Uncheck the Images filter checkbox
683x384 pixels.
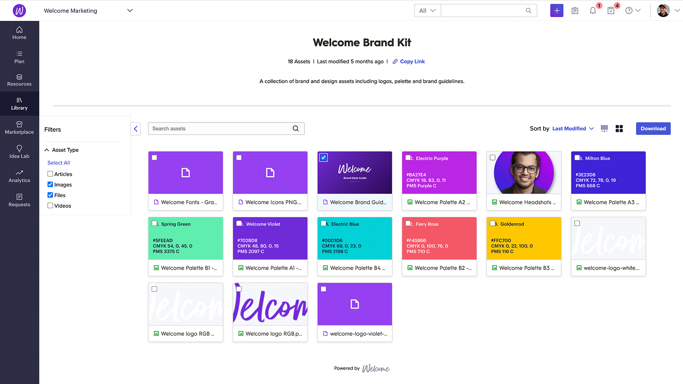tap(50, 185)
